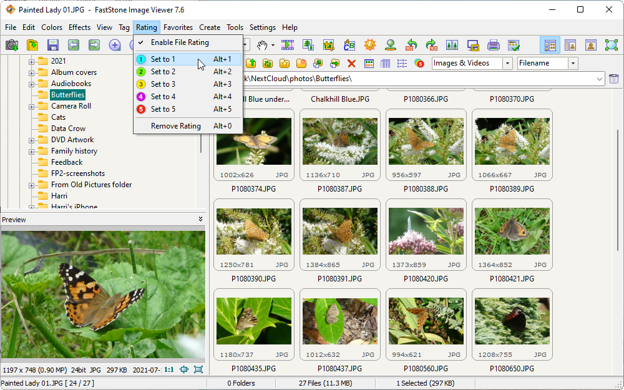The width and height of the screenshot is (624, 390).
Task: Delete the selected file with red X
Action: (350, 63)
